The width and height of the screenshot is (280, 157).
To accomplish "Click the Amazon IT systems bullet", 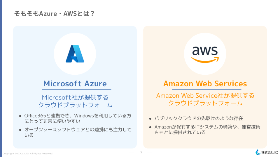I will (207, 130).
